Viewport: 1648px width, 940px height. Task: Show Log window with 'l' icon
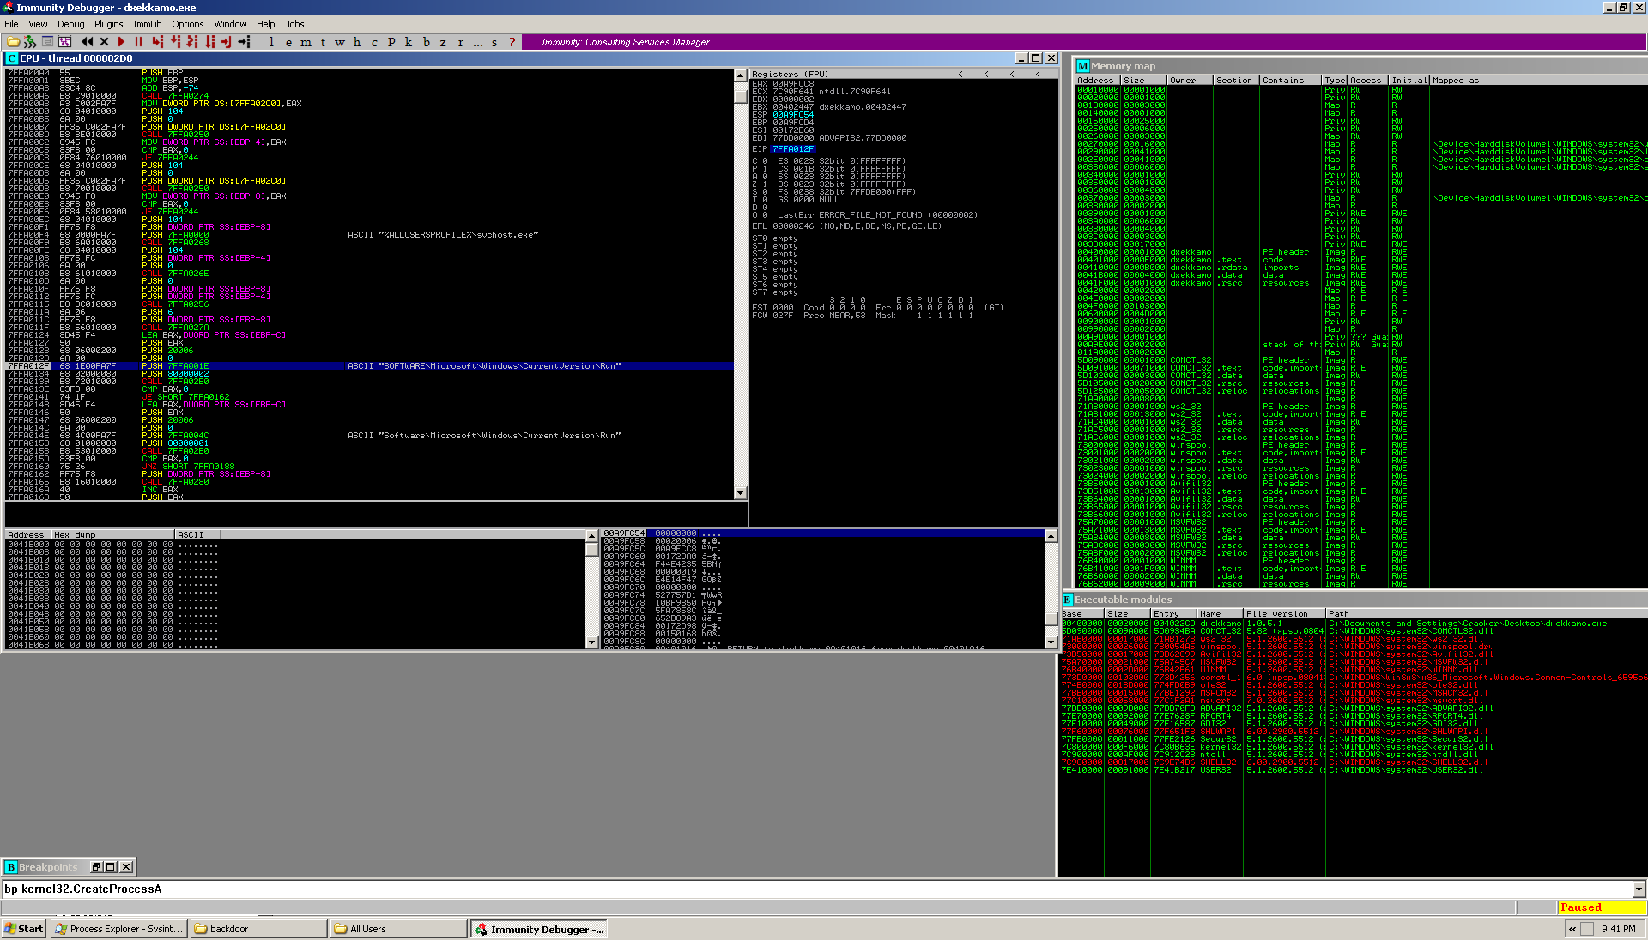coord(271,41)
